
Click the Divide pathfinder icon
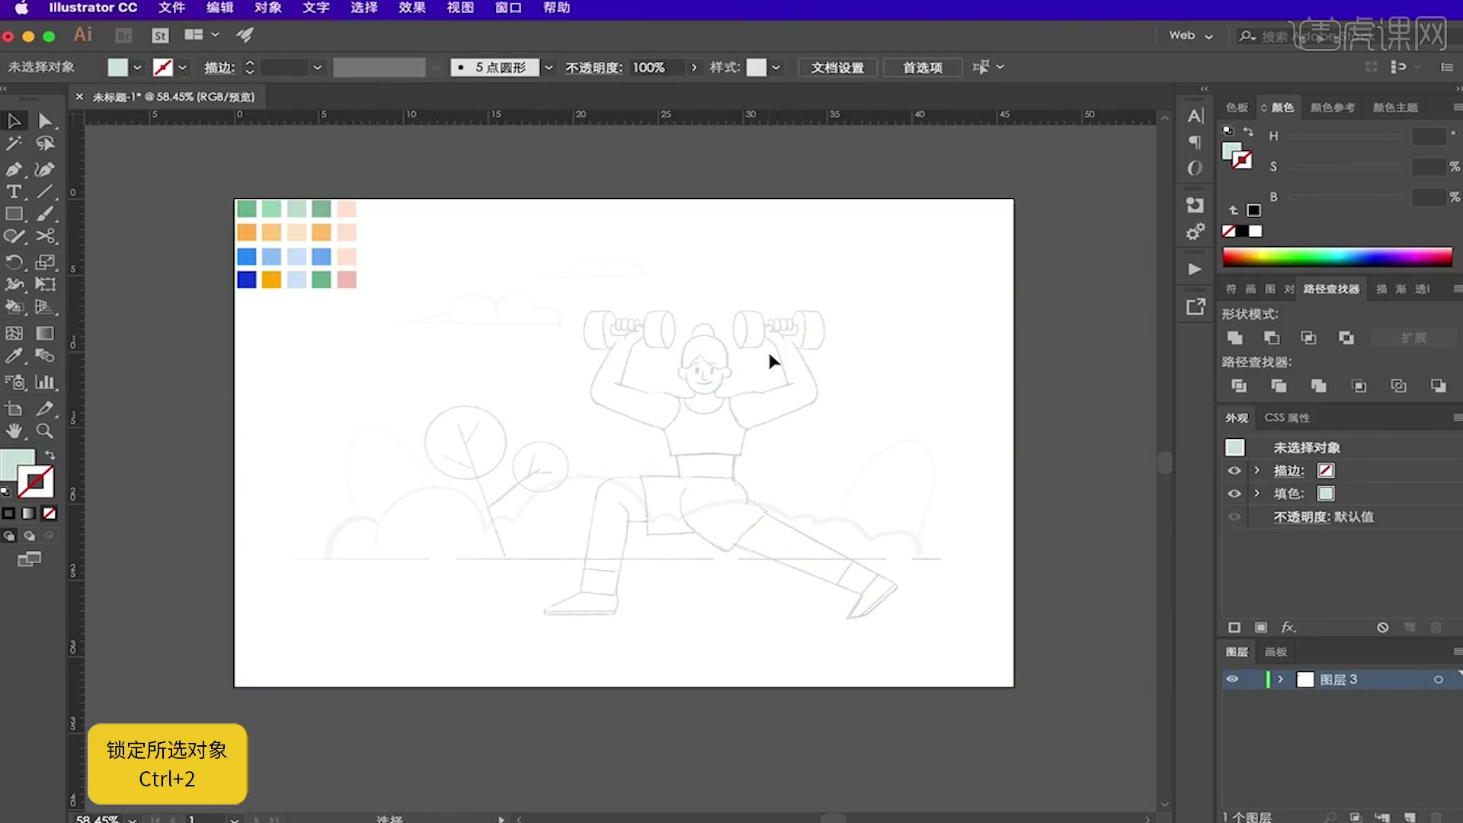point(1239,386)
